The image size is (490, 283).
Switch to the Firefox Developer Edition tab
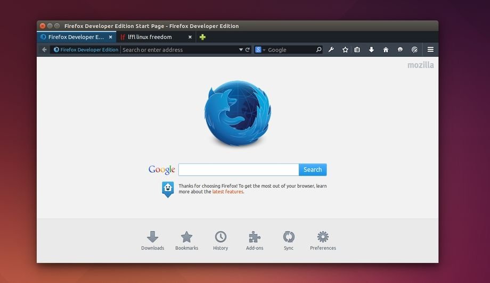click(76, 37)
